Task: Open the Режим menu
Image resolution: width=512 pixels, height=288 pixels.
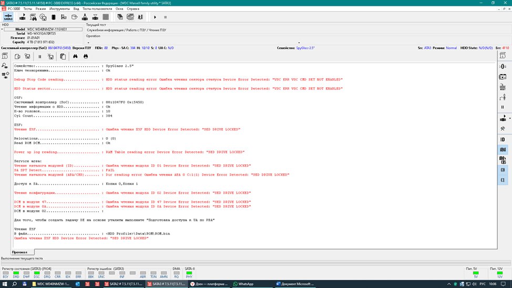Action: 41,9
